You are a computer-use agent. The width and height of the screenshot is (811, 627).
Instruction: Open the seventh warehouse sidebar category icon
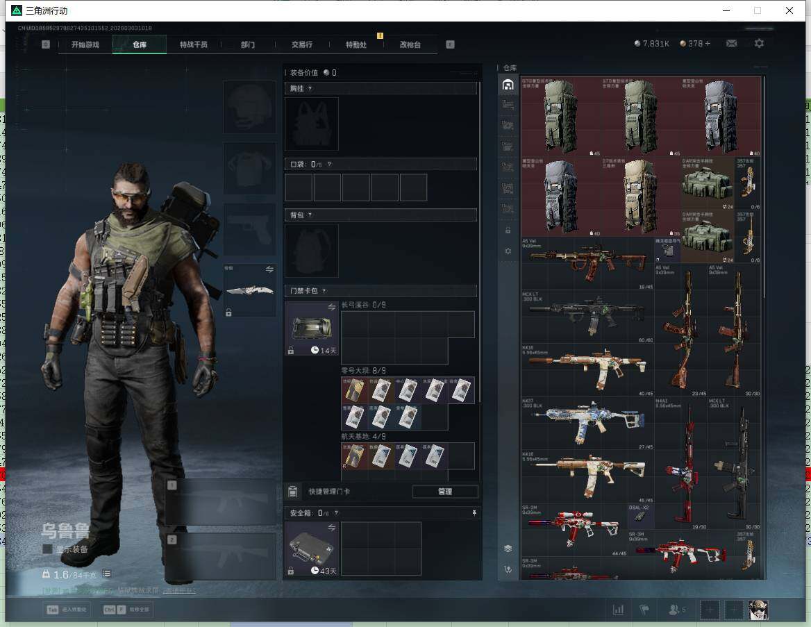508,208
